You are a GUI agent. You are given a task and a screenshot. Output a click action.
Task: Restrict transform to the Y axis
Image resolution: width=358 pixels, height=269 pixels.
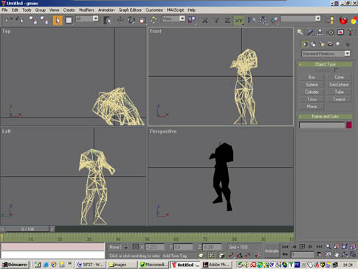[216, 20]
